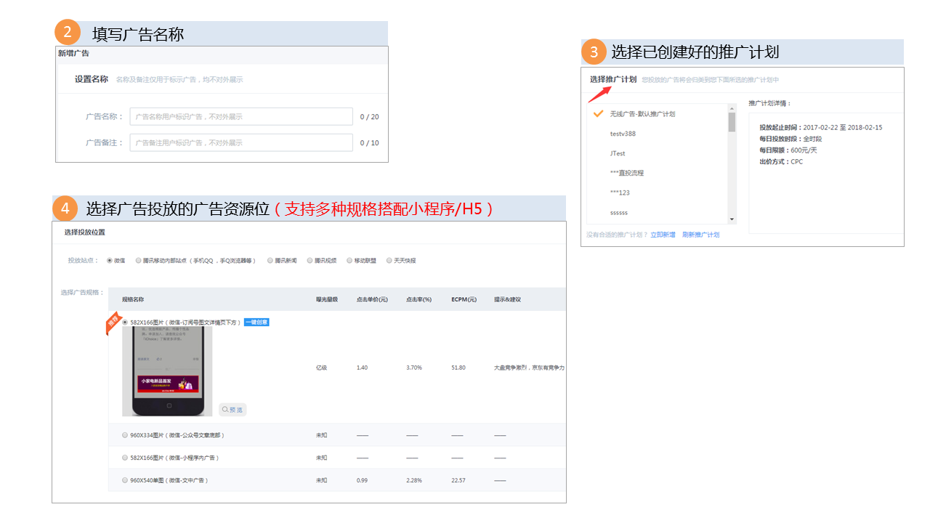
Task: Click the 投放起止时间 date range text
Action: (x=821, y=127)
